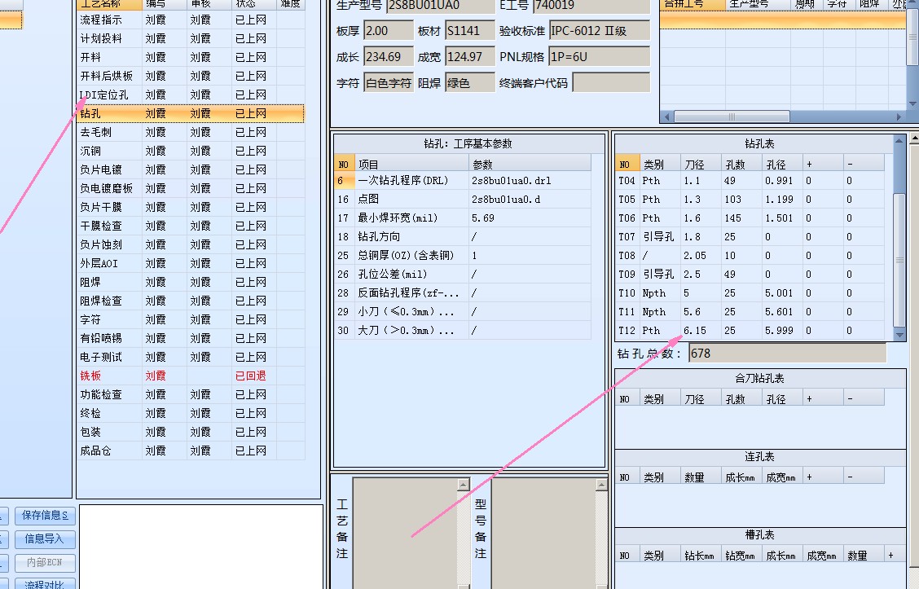Click the 阻焊 field showing 绿色
The image size is (919, 589).
470,82
